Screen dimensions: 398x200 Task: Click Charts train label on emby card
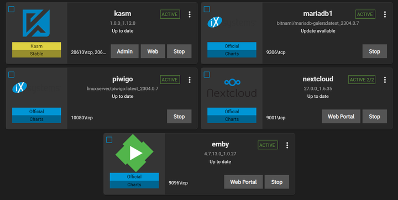134,185
